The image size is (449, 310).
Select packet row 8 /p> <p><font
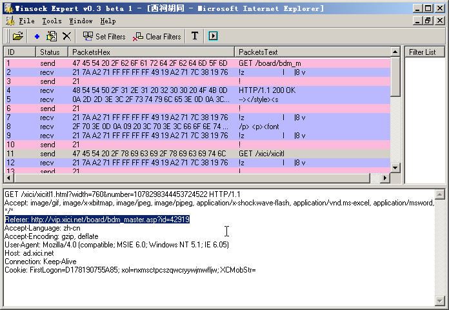point(197,127)
